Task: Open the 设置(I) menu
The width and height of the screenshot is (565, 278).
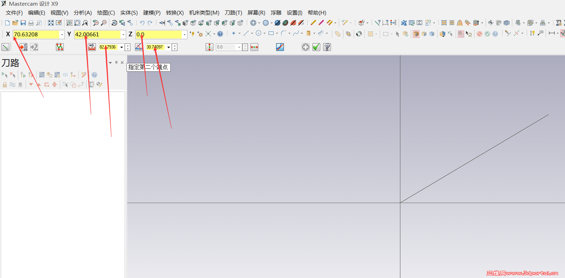Action: [295, 13]
